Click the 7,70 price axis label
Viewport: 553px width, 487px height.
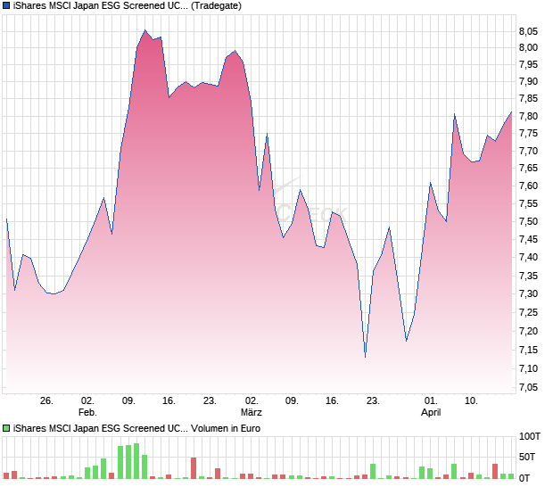pos(528,151)
